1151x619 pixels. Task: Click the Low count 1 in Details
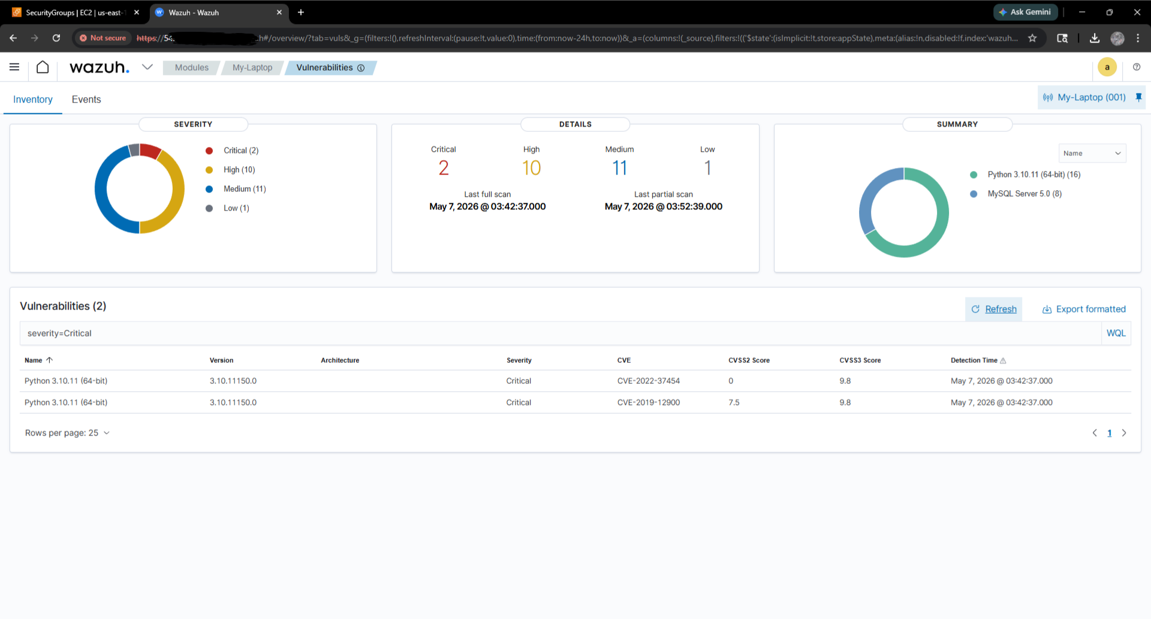click(x=707, y=168)
